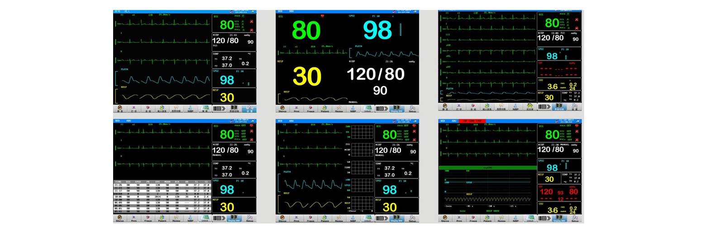The height and width of the screenshot is (242, 720).
Task: Expand more-menu arrow on short-trend grids screen
Action: (x=382, y=218)
